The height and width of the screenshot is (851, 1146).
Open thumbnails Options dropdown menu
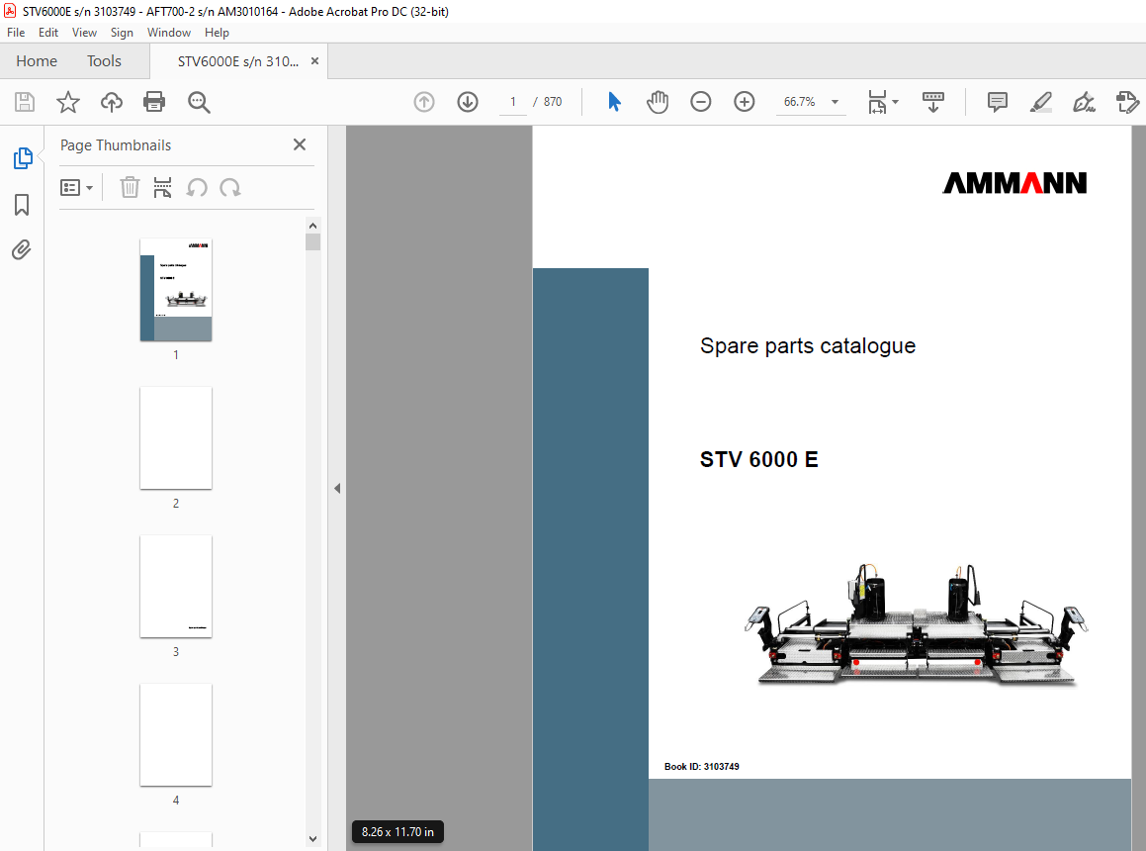point(77,188)
